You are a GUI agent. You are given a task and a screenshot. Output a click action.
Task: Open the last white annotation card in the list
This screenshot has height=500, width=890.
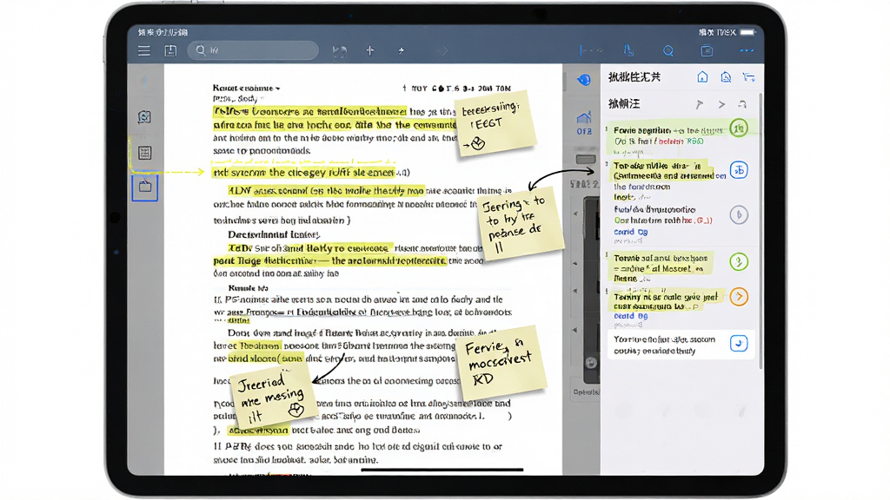pos(681,344)
